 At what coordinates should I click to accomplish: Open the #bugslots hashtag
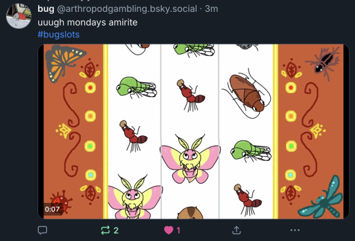coord(59,35)
